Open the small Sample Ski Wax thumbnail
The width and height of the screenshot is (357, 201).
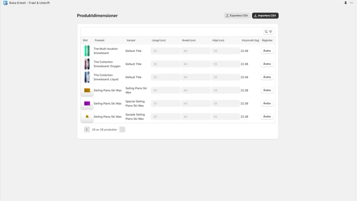pyautogui.click(x=87, y=117)
